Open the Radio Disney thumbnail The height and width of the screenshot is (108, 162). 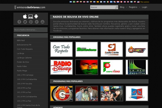(x=62, y=67)
